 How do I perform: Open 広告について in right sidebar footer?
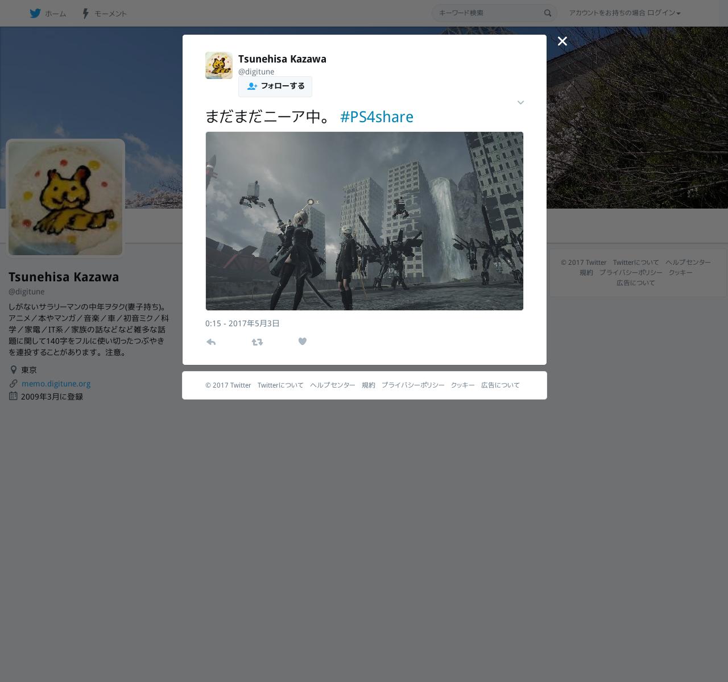click(x=636, y=282)
